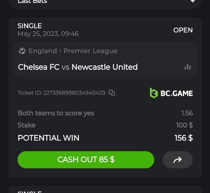Click the OPEN bet status label
The height and width of the screenshot is (193, 210).
click(183, 30)
